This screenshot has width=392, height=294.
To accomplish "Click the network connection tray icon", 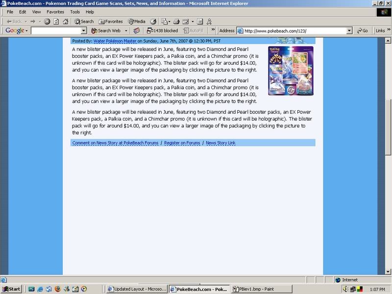I will pyautogui.click(x=353, y=289).
